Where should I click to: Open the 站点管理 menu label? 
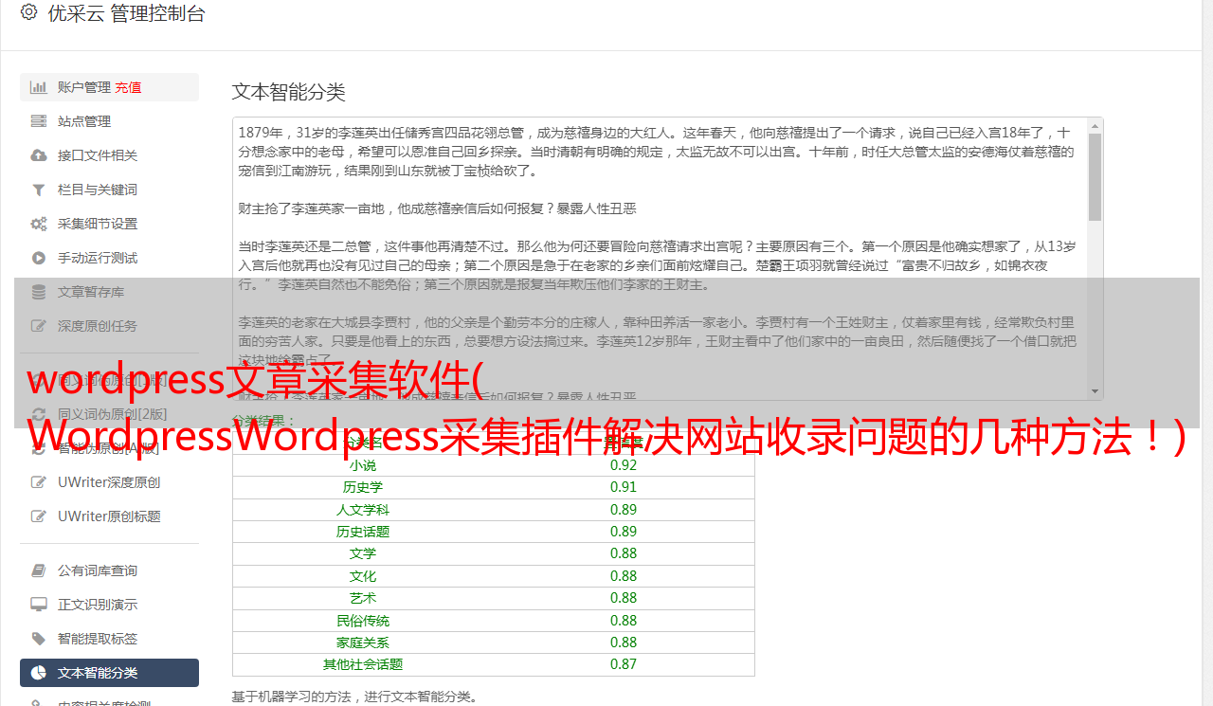click(x=84, y=121)
